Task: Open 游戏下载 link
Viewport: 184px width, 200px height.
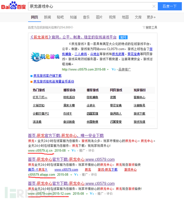Action: (139, 113)
